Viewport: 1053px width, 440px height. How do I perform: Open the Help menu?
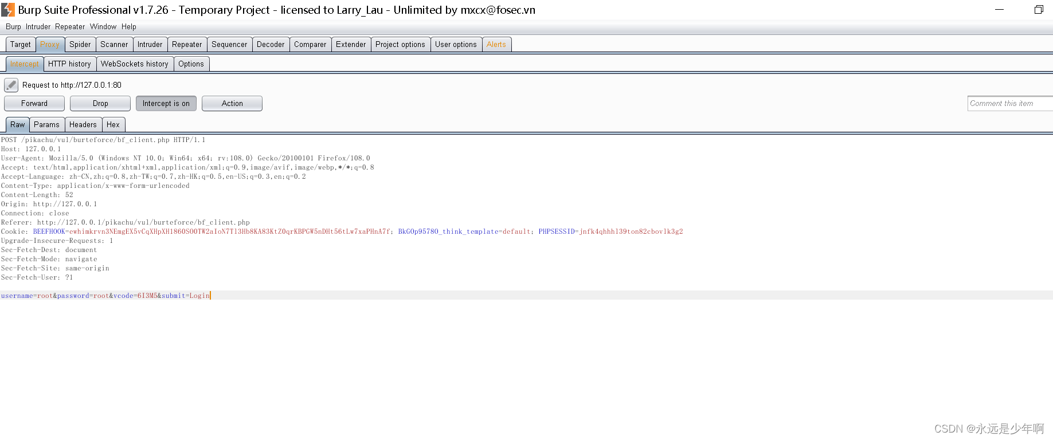(129, 27)
